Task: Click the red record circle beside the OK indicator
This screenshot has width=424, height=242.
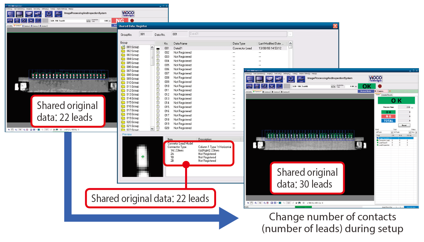Action: pyautogui.click(x=380, y=86)
